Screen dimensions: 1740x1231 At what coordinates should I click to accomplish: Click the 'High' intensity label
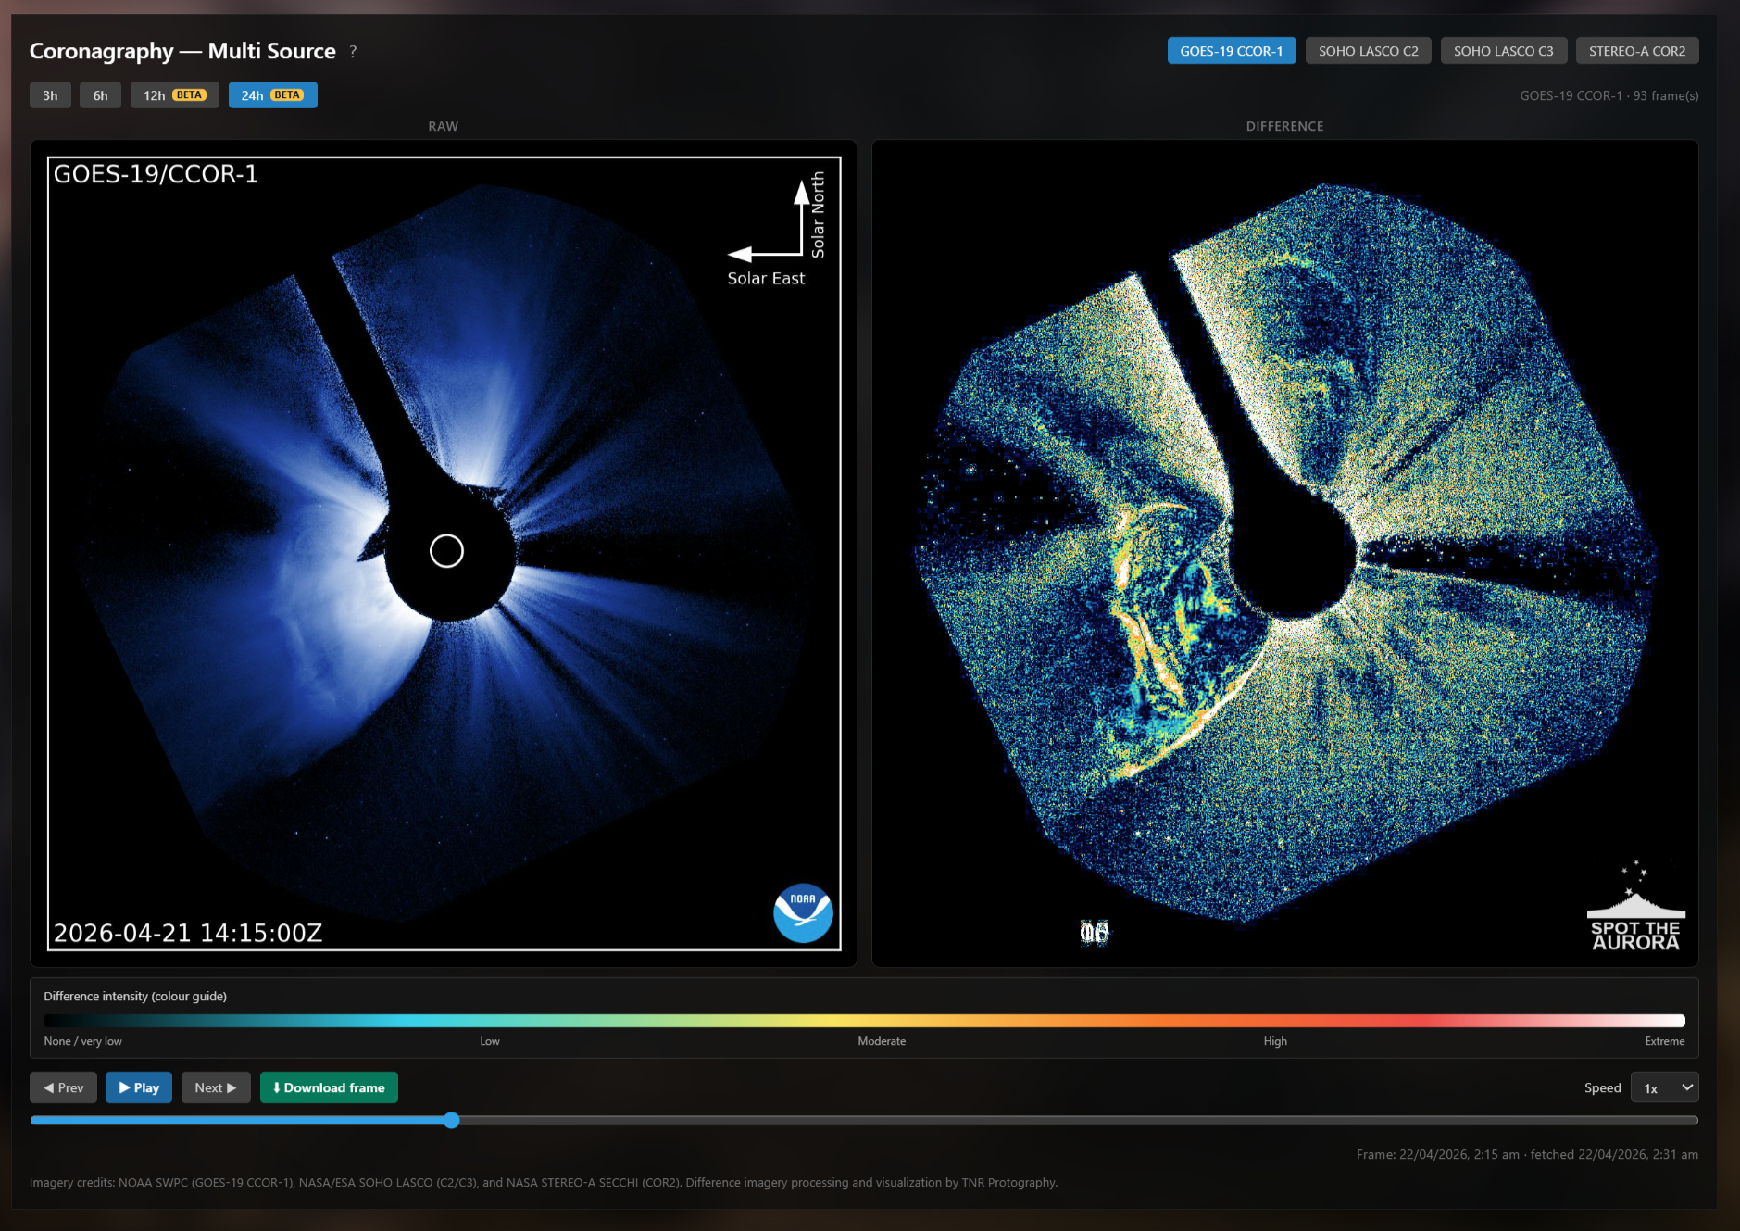(1275, 1041)
